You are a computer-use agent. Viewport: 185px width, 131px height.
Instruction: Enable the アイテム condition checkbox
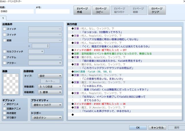point(5,57)
